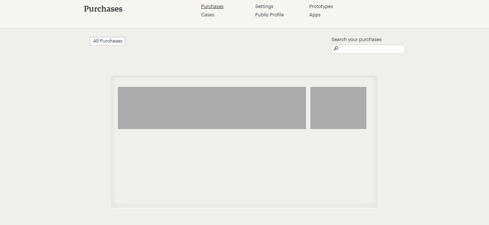
Task: Click the Search your purchases label
Action: pyautogui.click(x=357, y=40)
